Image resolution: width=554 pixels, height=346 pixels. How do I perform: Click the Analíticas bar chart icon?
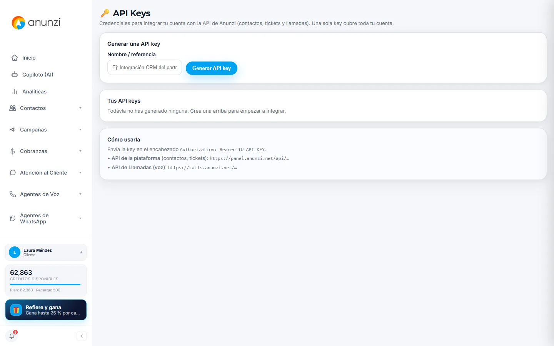point(15,91)
